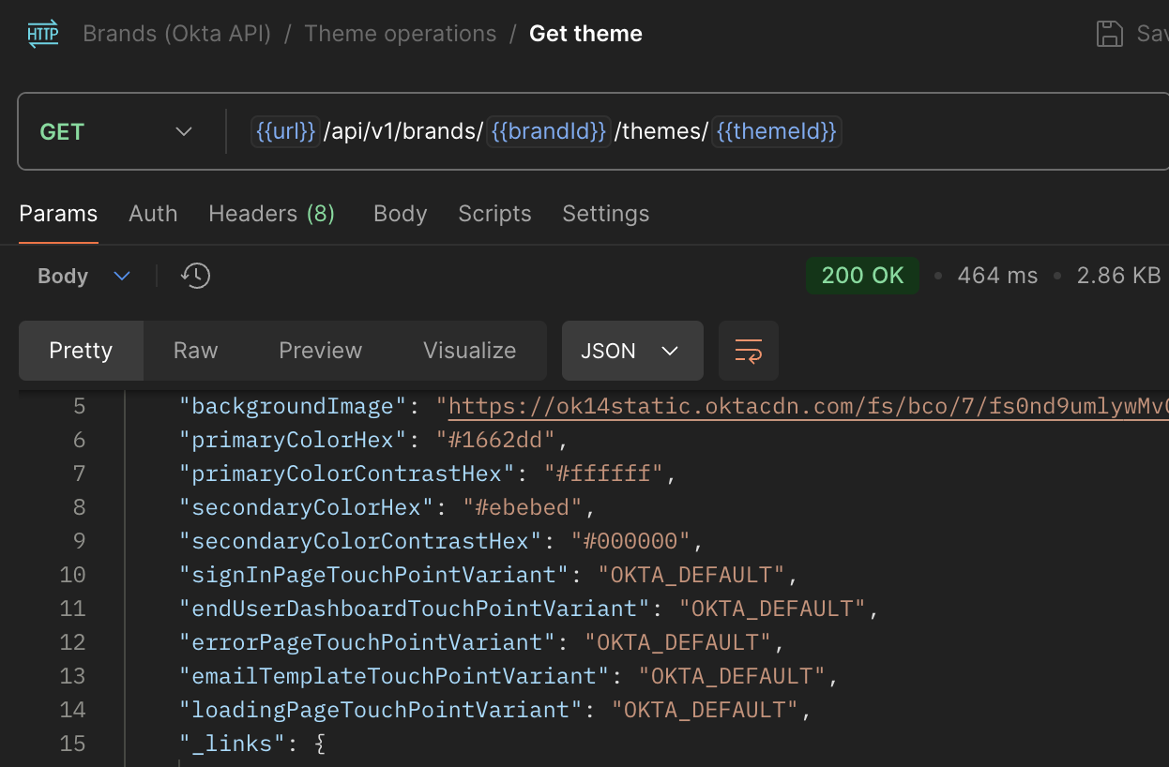This screenshot has height=767, width=1169.
Task: Click the {{url}} variable in URL
Action: pos(285,131)
